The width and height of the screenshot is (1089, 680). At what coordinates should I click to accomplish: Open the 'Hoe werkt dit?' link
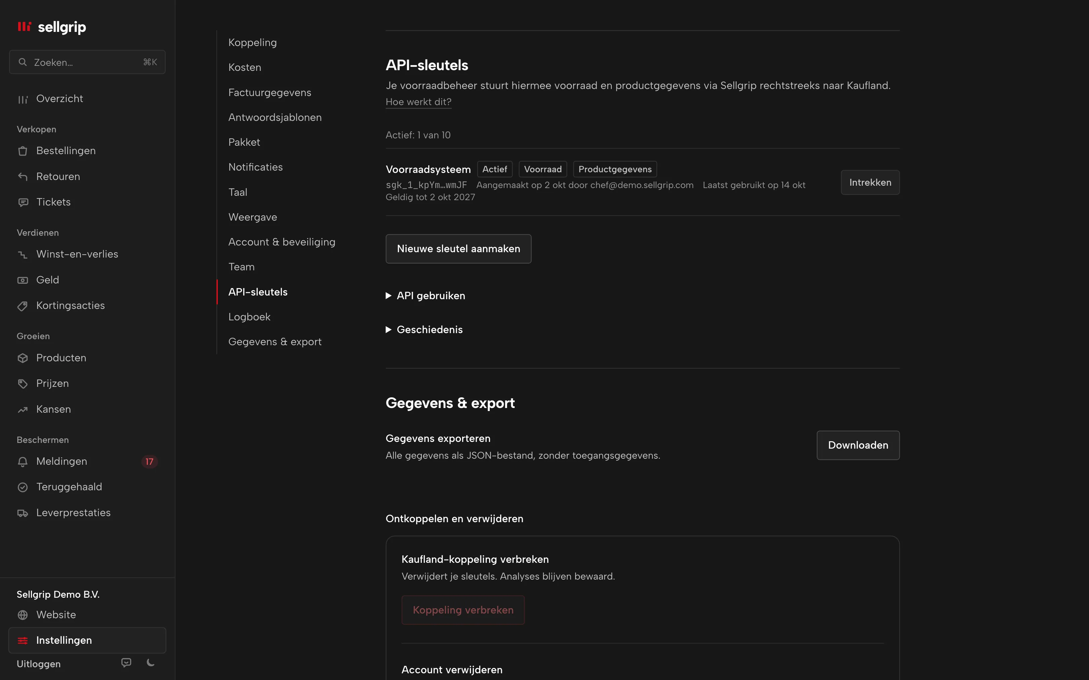[418, 102]
